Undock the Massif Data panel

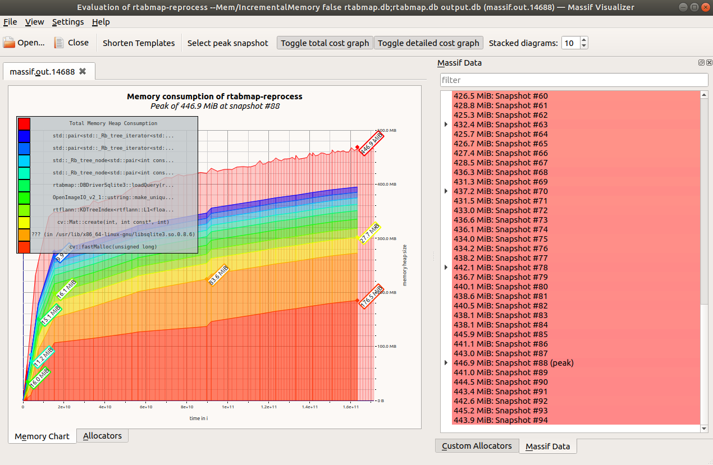pyautogui.click(x=701, y=63)
